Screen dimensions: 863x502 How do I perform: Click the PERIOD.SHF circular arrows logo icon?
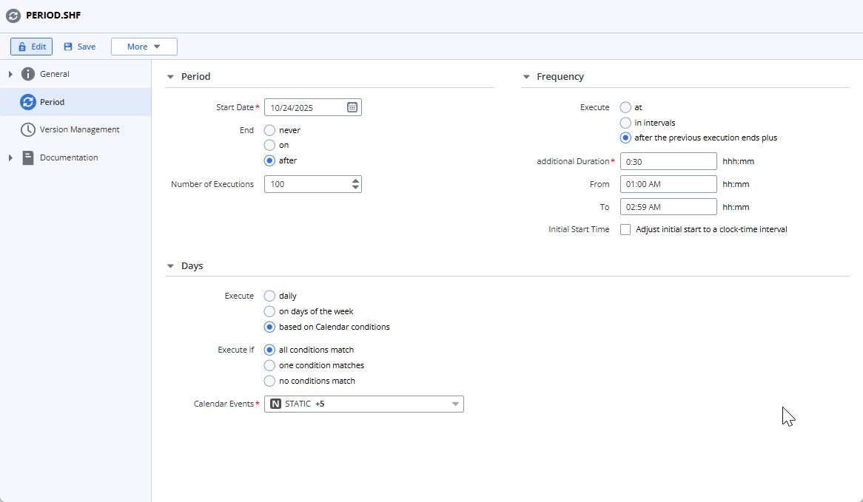pyautogui.click(x=13, y=15)
